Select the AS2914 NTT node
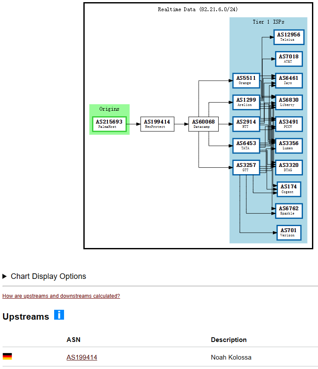Image resolution: width=318 pixels, height=369 pixels. pyautogui.click(x=246, y=124)
